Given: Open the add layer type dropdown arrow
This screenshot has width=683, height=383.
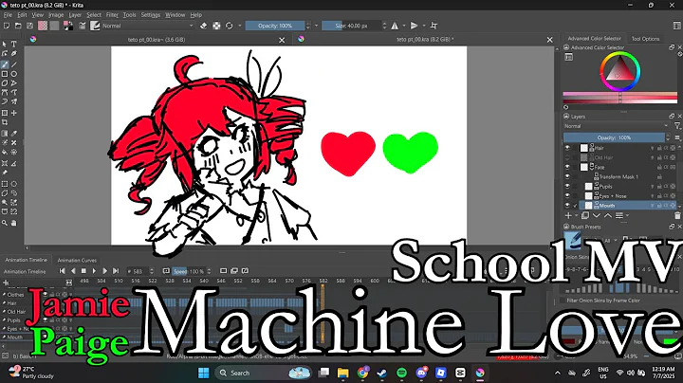Looking at the screenshot, I should pos(577,215).
